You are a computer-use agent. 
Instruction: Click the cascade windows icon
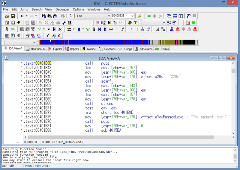pyautogui.click(x=169, y=16)
